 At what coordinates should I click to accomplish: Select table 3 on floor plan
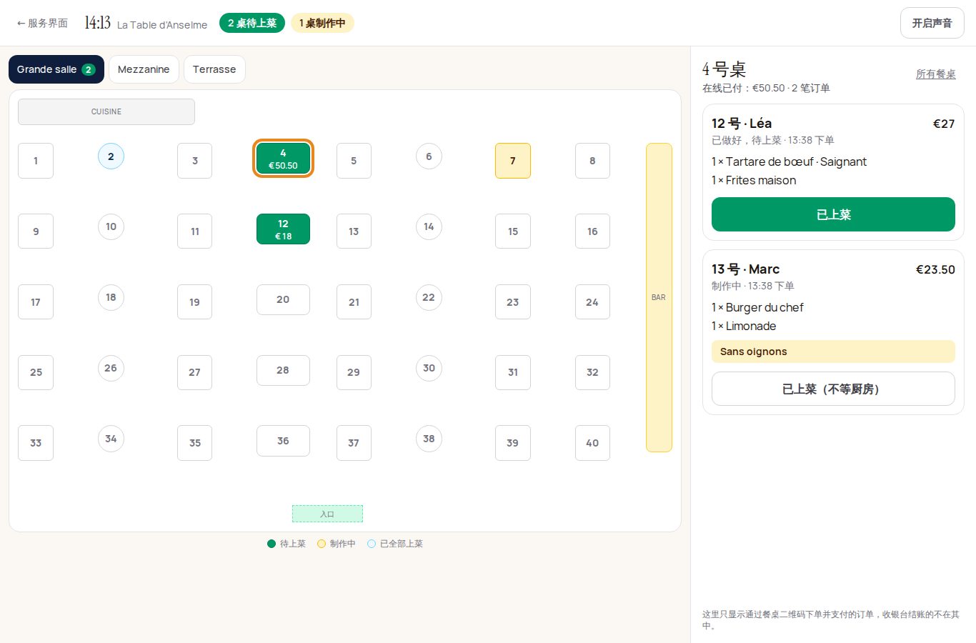(194, 161)
